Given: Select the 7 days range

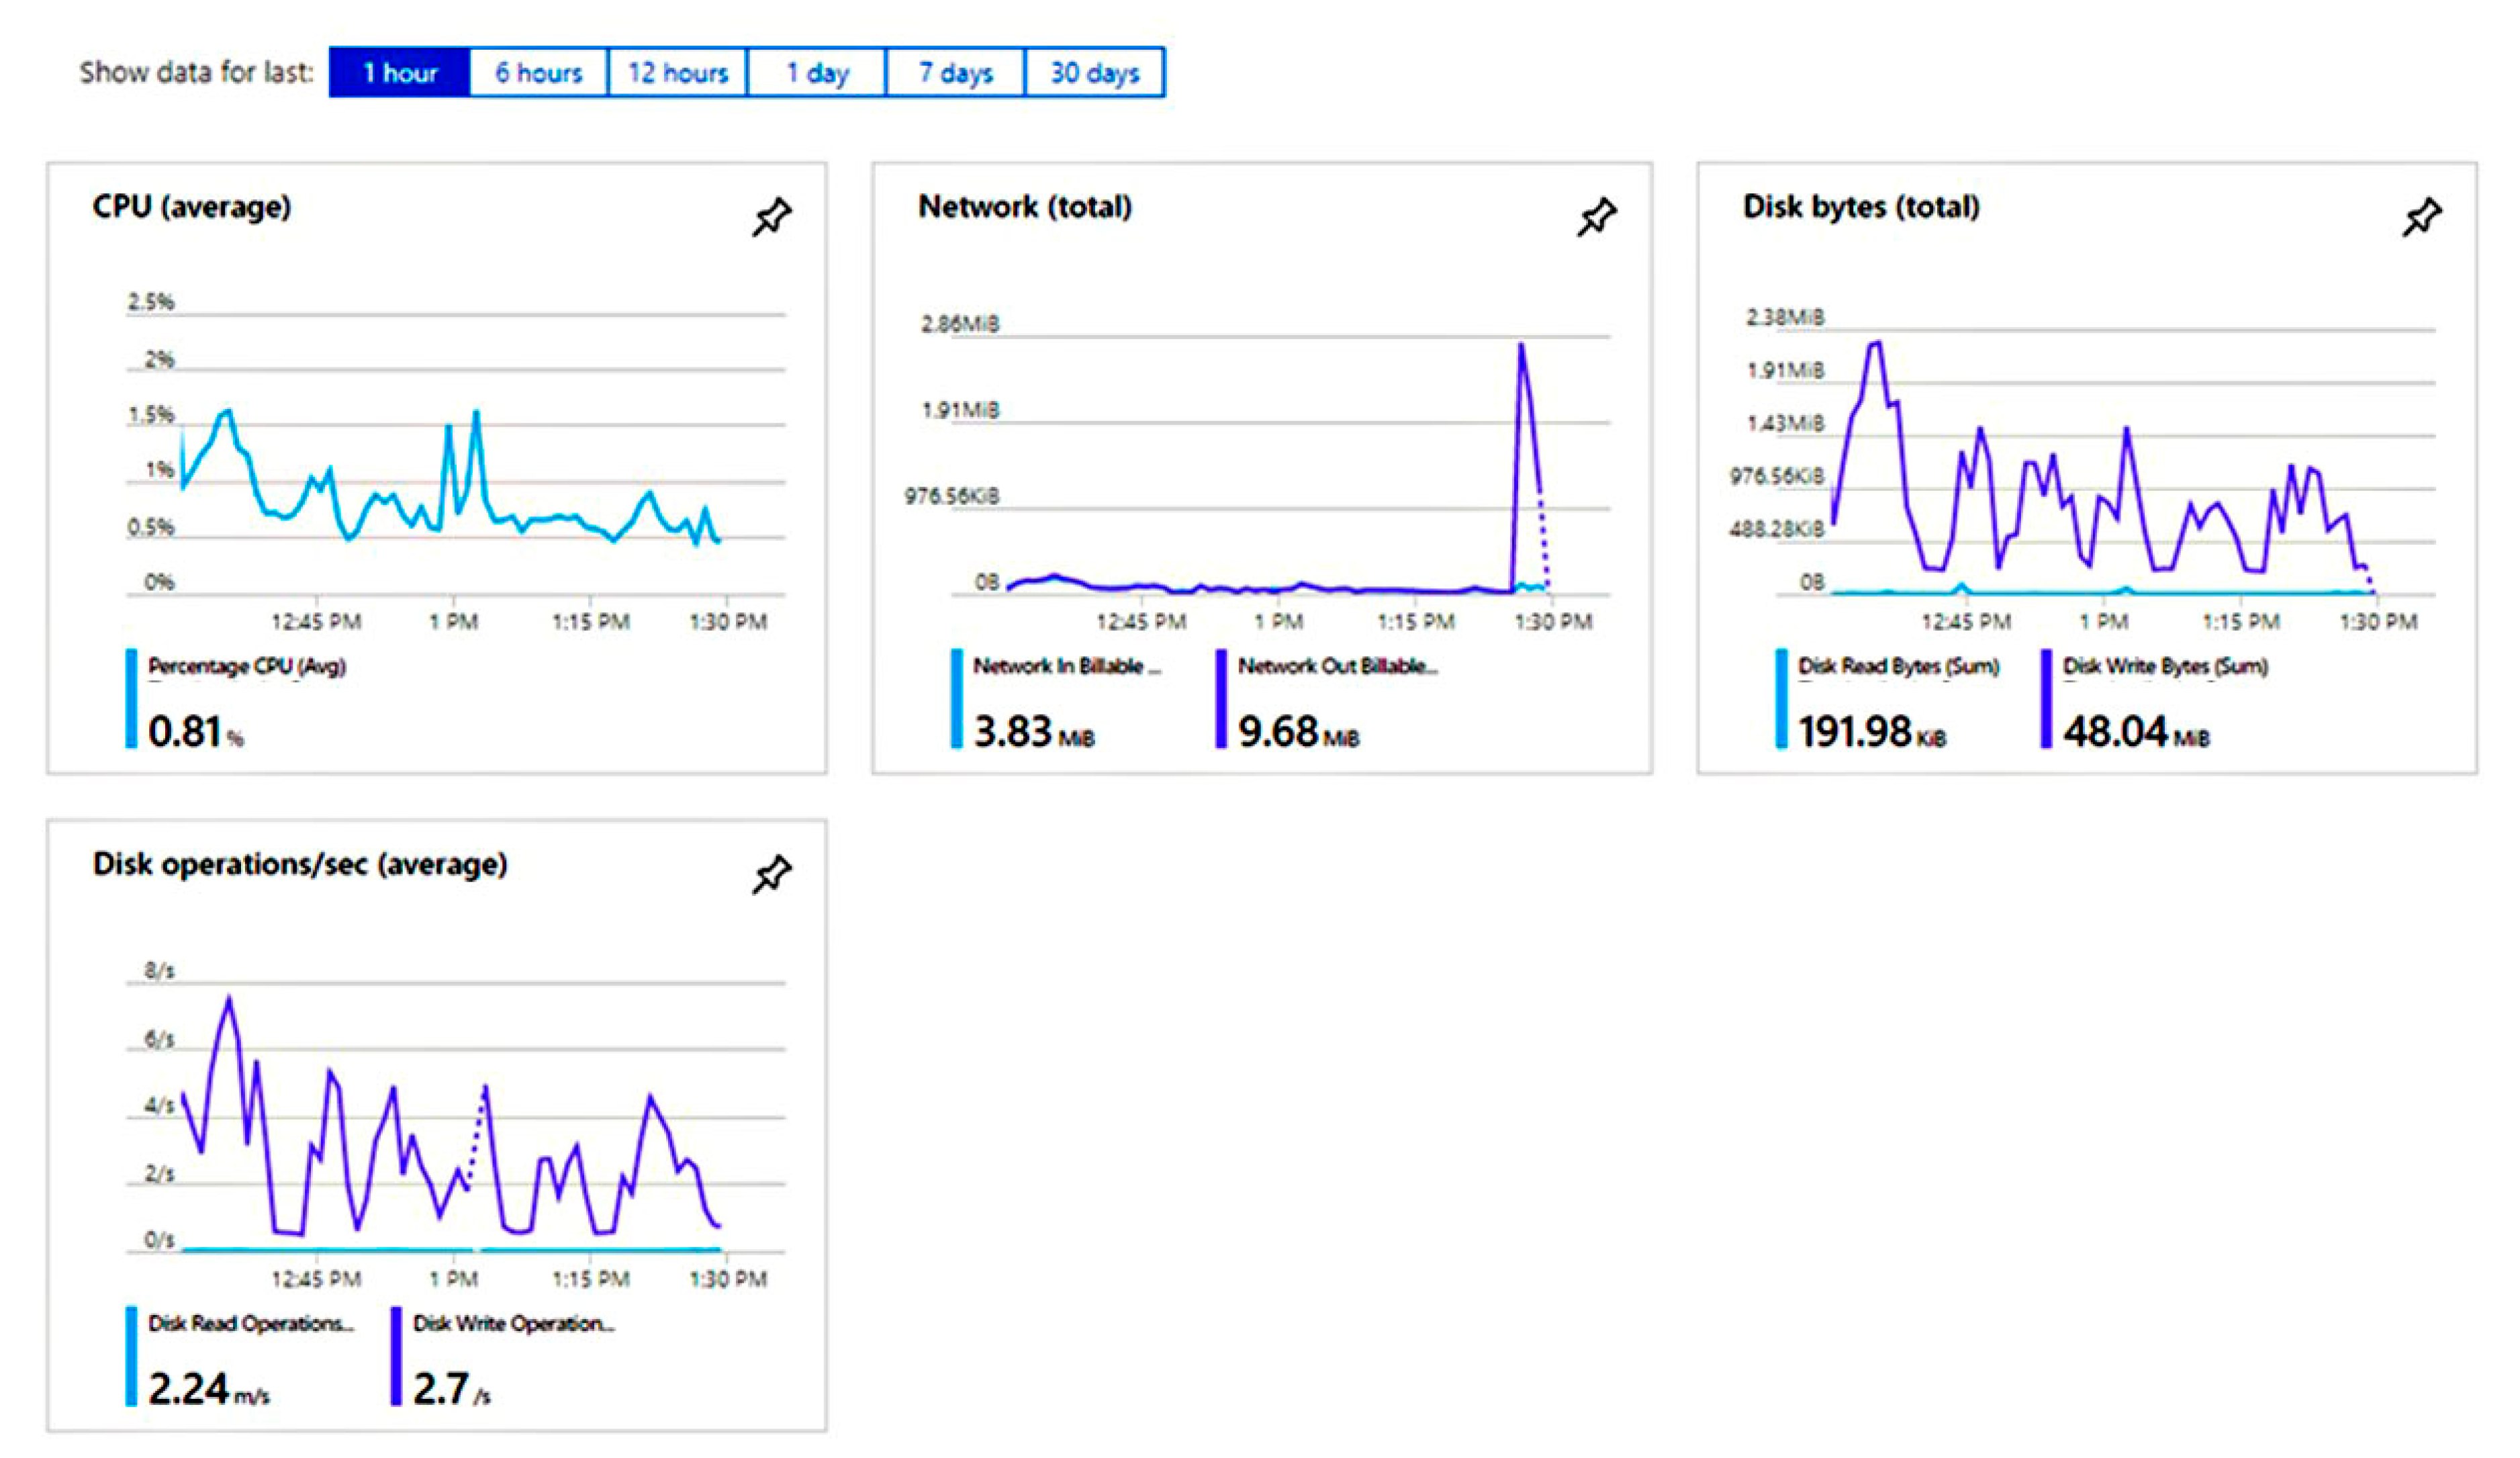Looking at the screenshot, I should (955, 72).
